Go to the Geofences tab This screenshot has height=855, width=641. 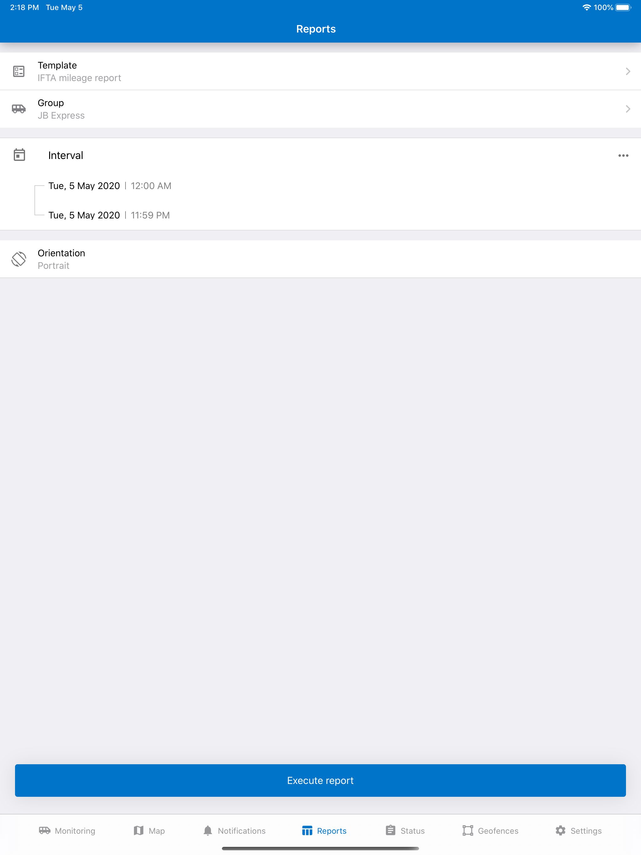pyautogui.click(x=490, y=831)
